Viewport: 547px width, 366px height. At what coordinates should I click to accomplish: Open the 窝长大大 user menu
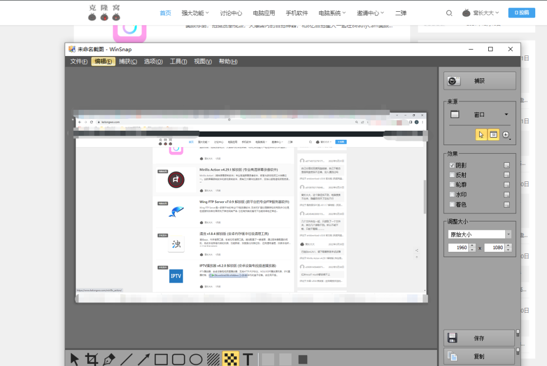481,13
